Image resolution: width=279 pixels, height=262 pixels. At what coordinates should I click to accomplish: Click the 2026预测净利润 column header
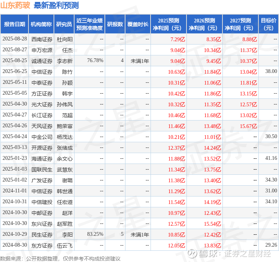click(204, 24)
